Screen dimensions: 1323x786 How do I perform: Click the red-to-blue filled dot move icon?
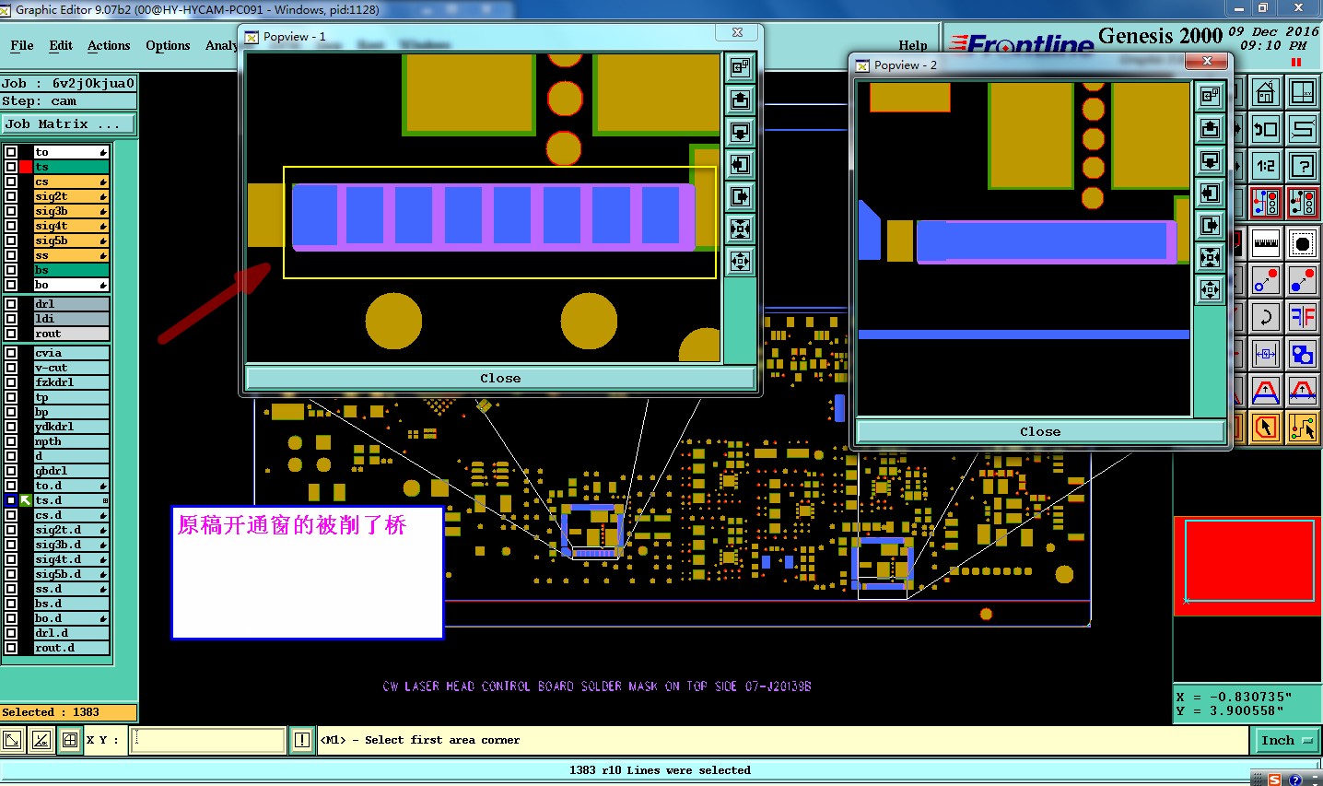[1303, 280]
